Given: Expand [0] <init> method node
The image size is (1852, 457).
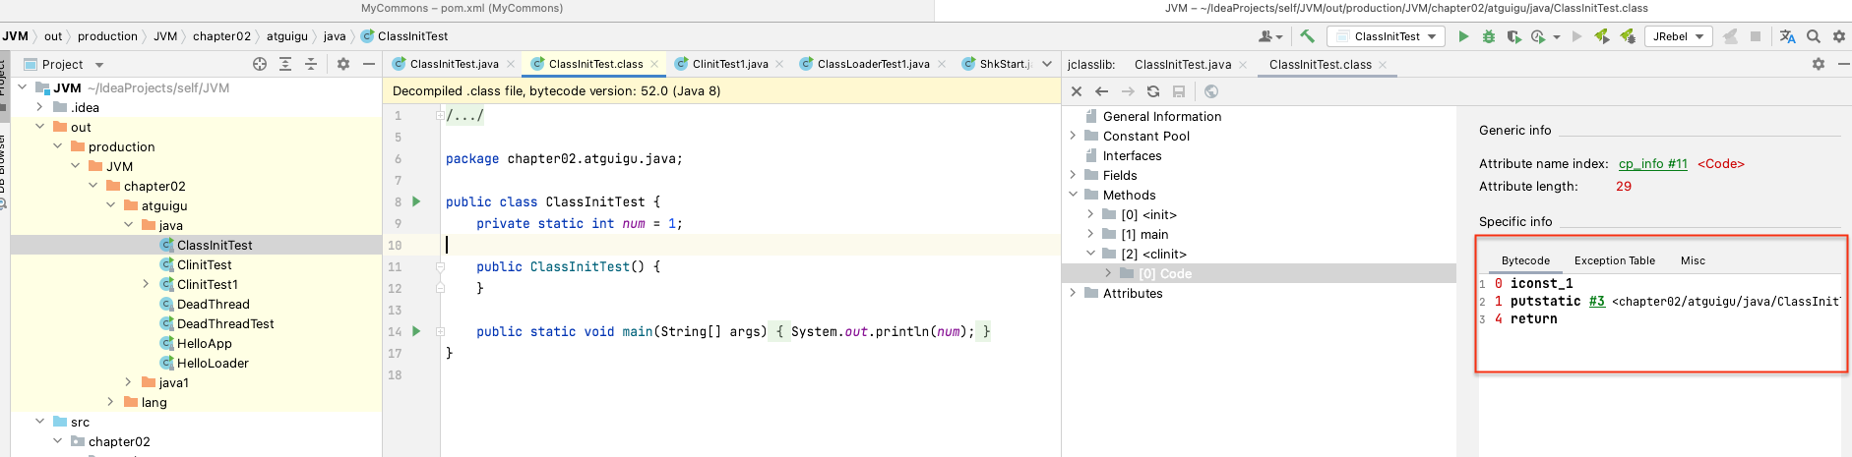Looking at the screenshot, I should coord(1090,214).
